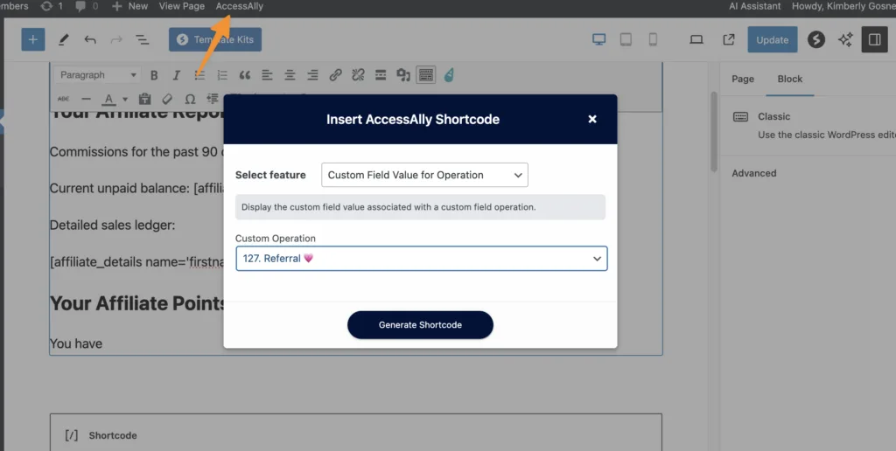Insert or edit a link
Image resolution: width=896 pixels, height=451 pixels.
[x=335, y=75]
